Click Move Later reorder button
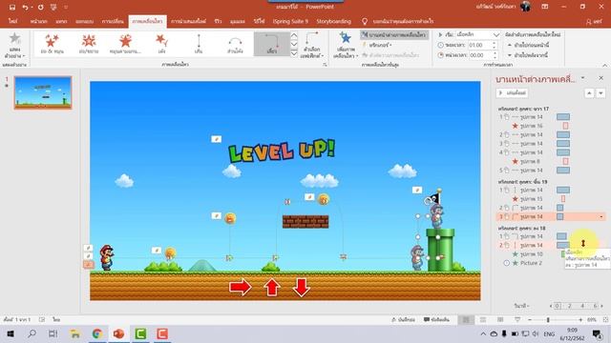 (x=528, y=55)
